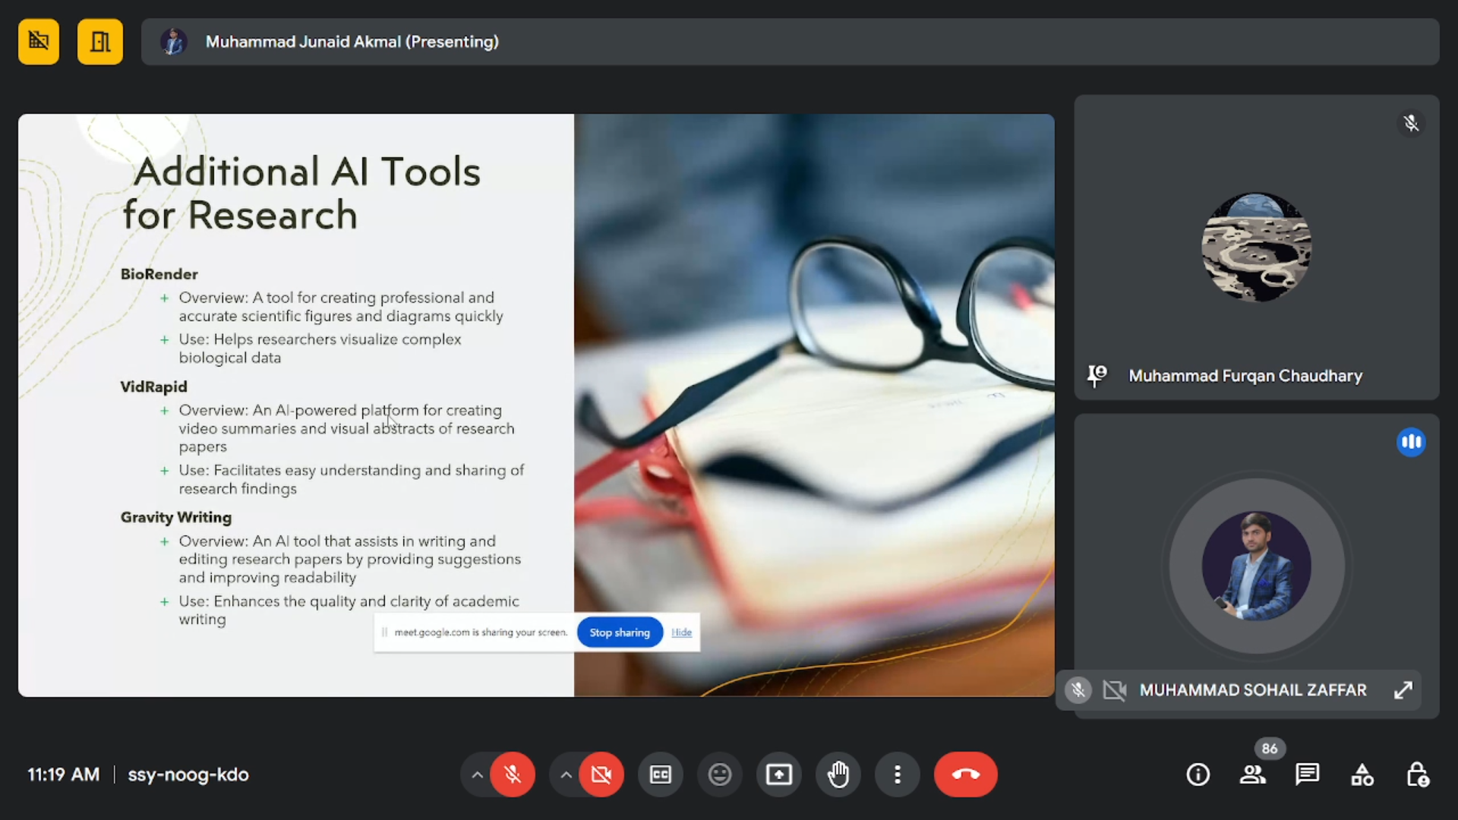Click the second yellow building icon
1458x820 pixels.
(x=100, y=42)
